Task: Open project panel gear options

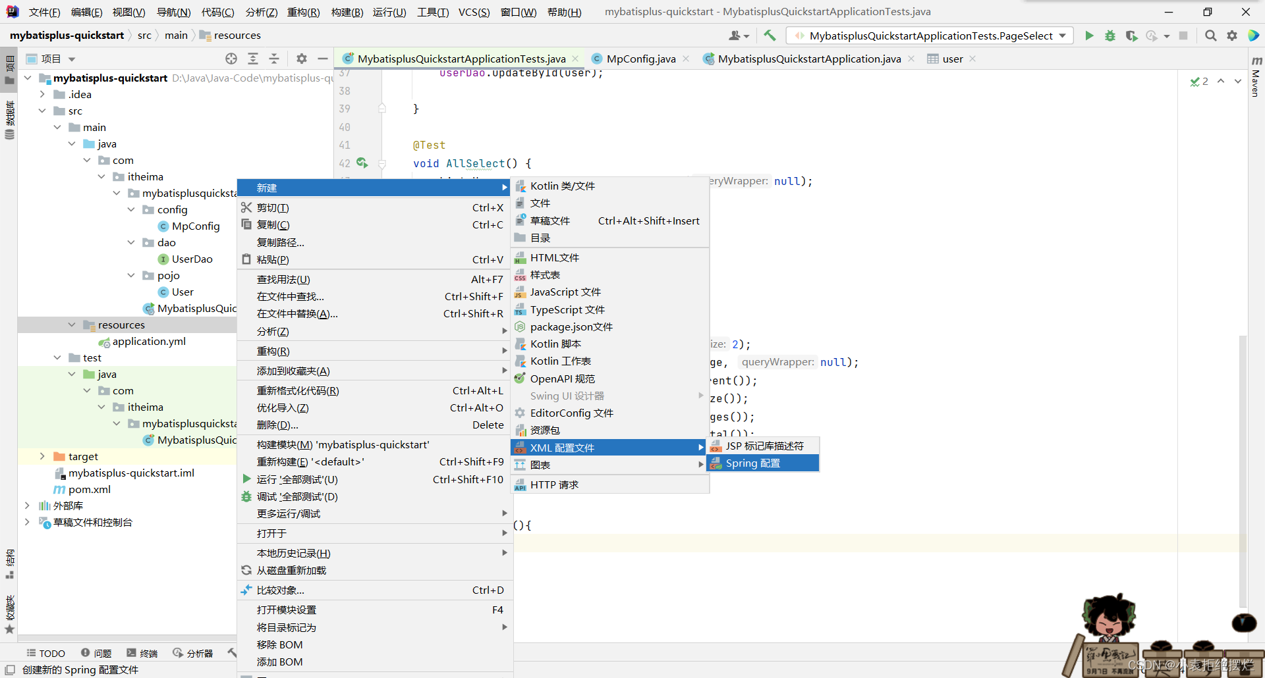Action: coord(302,59)
